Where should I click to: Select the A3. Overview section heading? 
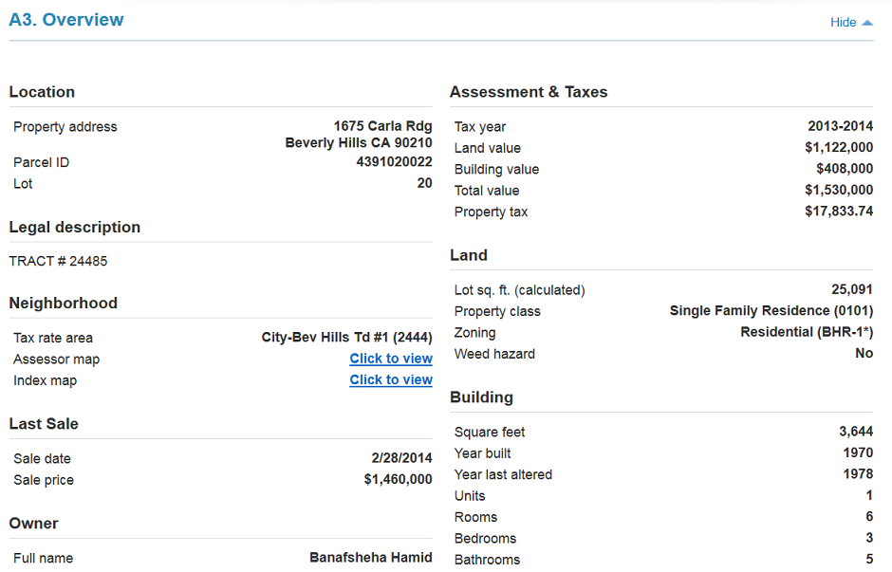(x=66, y=19)
